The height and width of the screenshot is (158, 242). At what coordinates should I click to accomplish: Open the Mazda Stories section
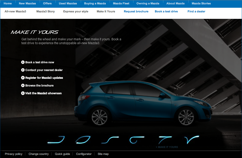coord(201,3)
